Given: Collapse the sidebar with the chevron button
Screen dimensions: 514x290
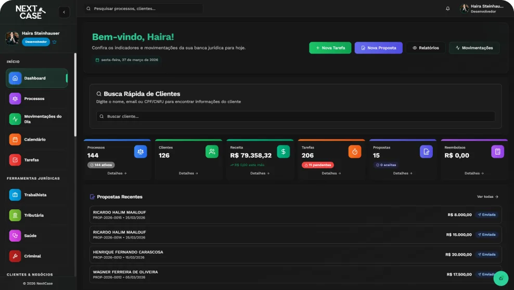Looking at the screenshot, I should (x=65, y=12).
